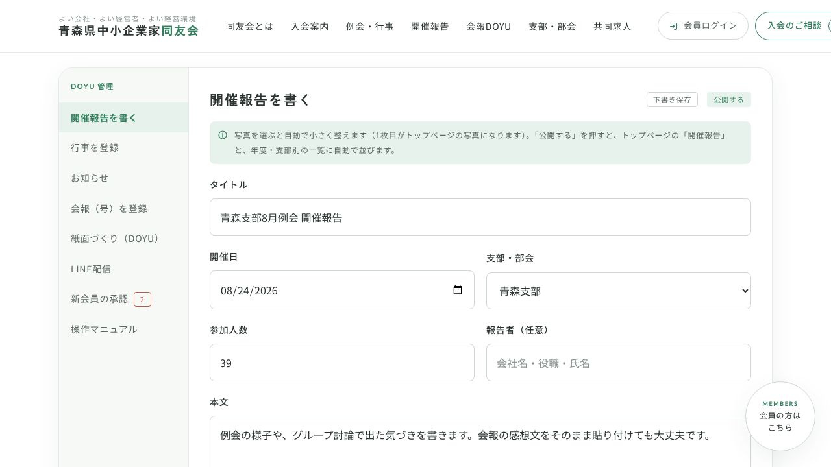Open 入会案内 in the top navigation
This screenshot has height=467, width=831.
point(310,26)
